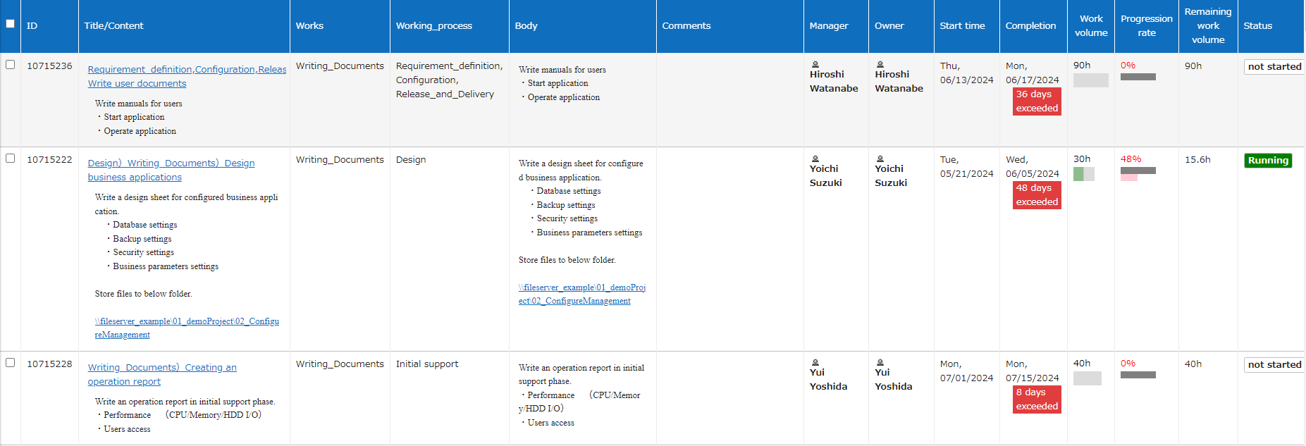Click the Owner person icon for Hiroshi Watanabe
Screen dimensions: 1306x446
pyautogui.click(x=880, y=64)
